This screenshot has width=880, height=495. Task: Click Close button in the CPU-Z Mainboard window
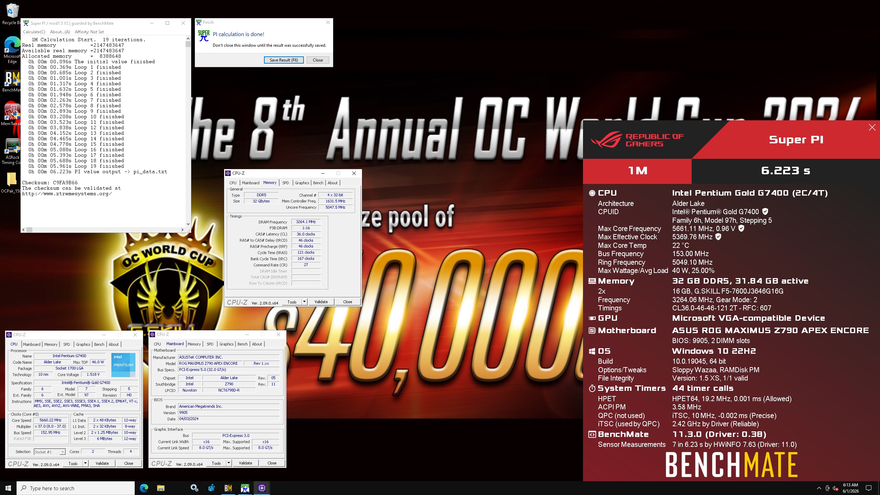point(272,463)
